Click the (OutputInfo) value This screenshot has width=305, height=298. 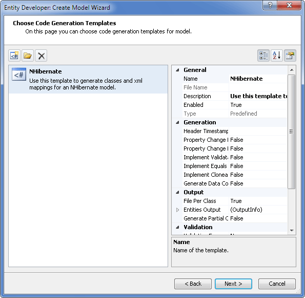(246, 210)
